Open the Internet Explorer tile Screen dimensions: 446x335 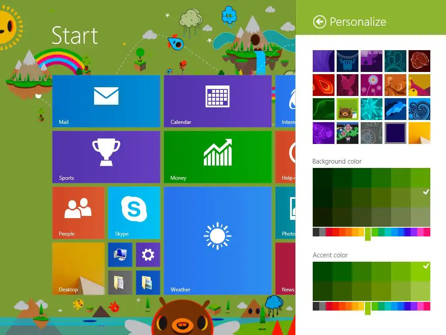[286, 101]
